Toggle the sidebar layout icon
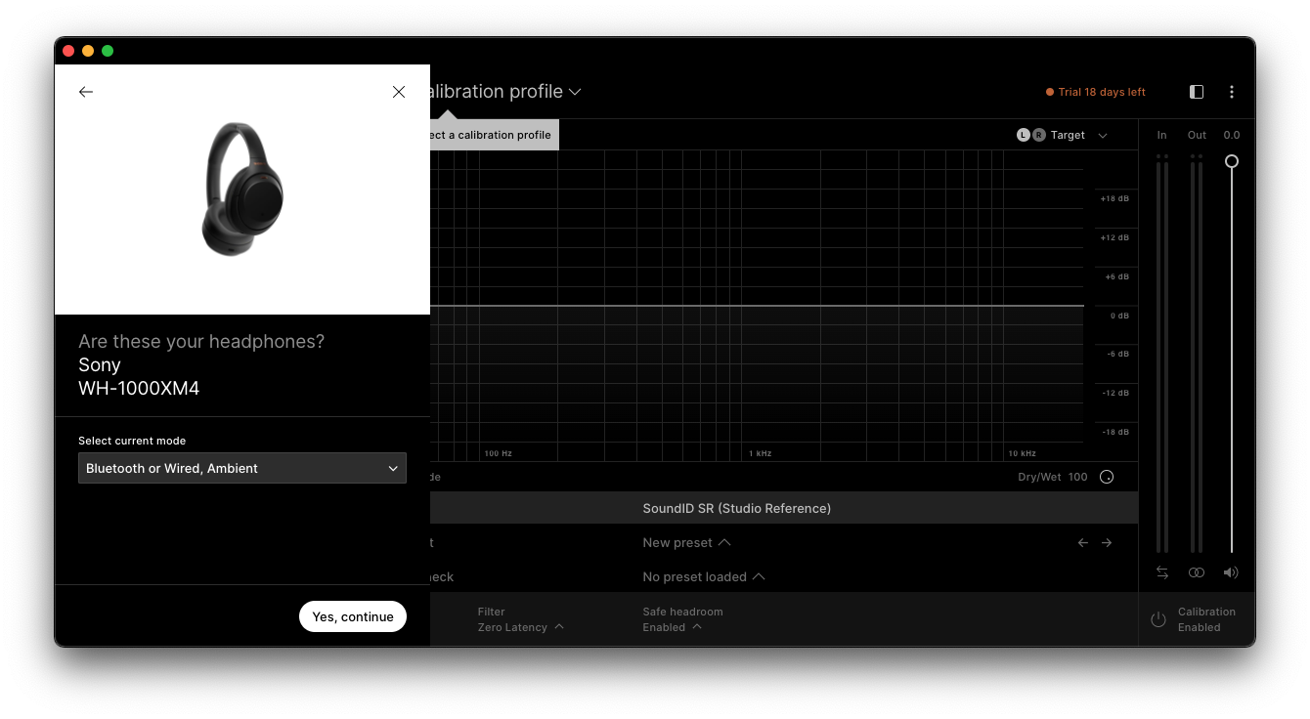Image resolution: width=1310 pixels, height=719 pixels. coord(1197,92)
